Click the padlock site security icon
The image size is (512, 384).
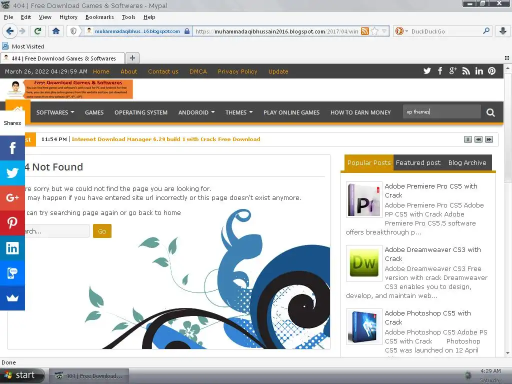click(x=187, y=31)
